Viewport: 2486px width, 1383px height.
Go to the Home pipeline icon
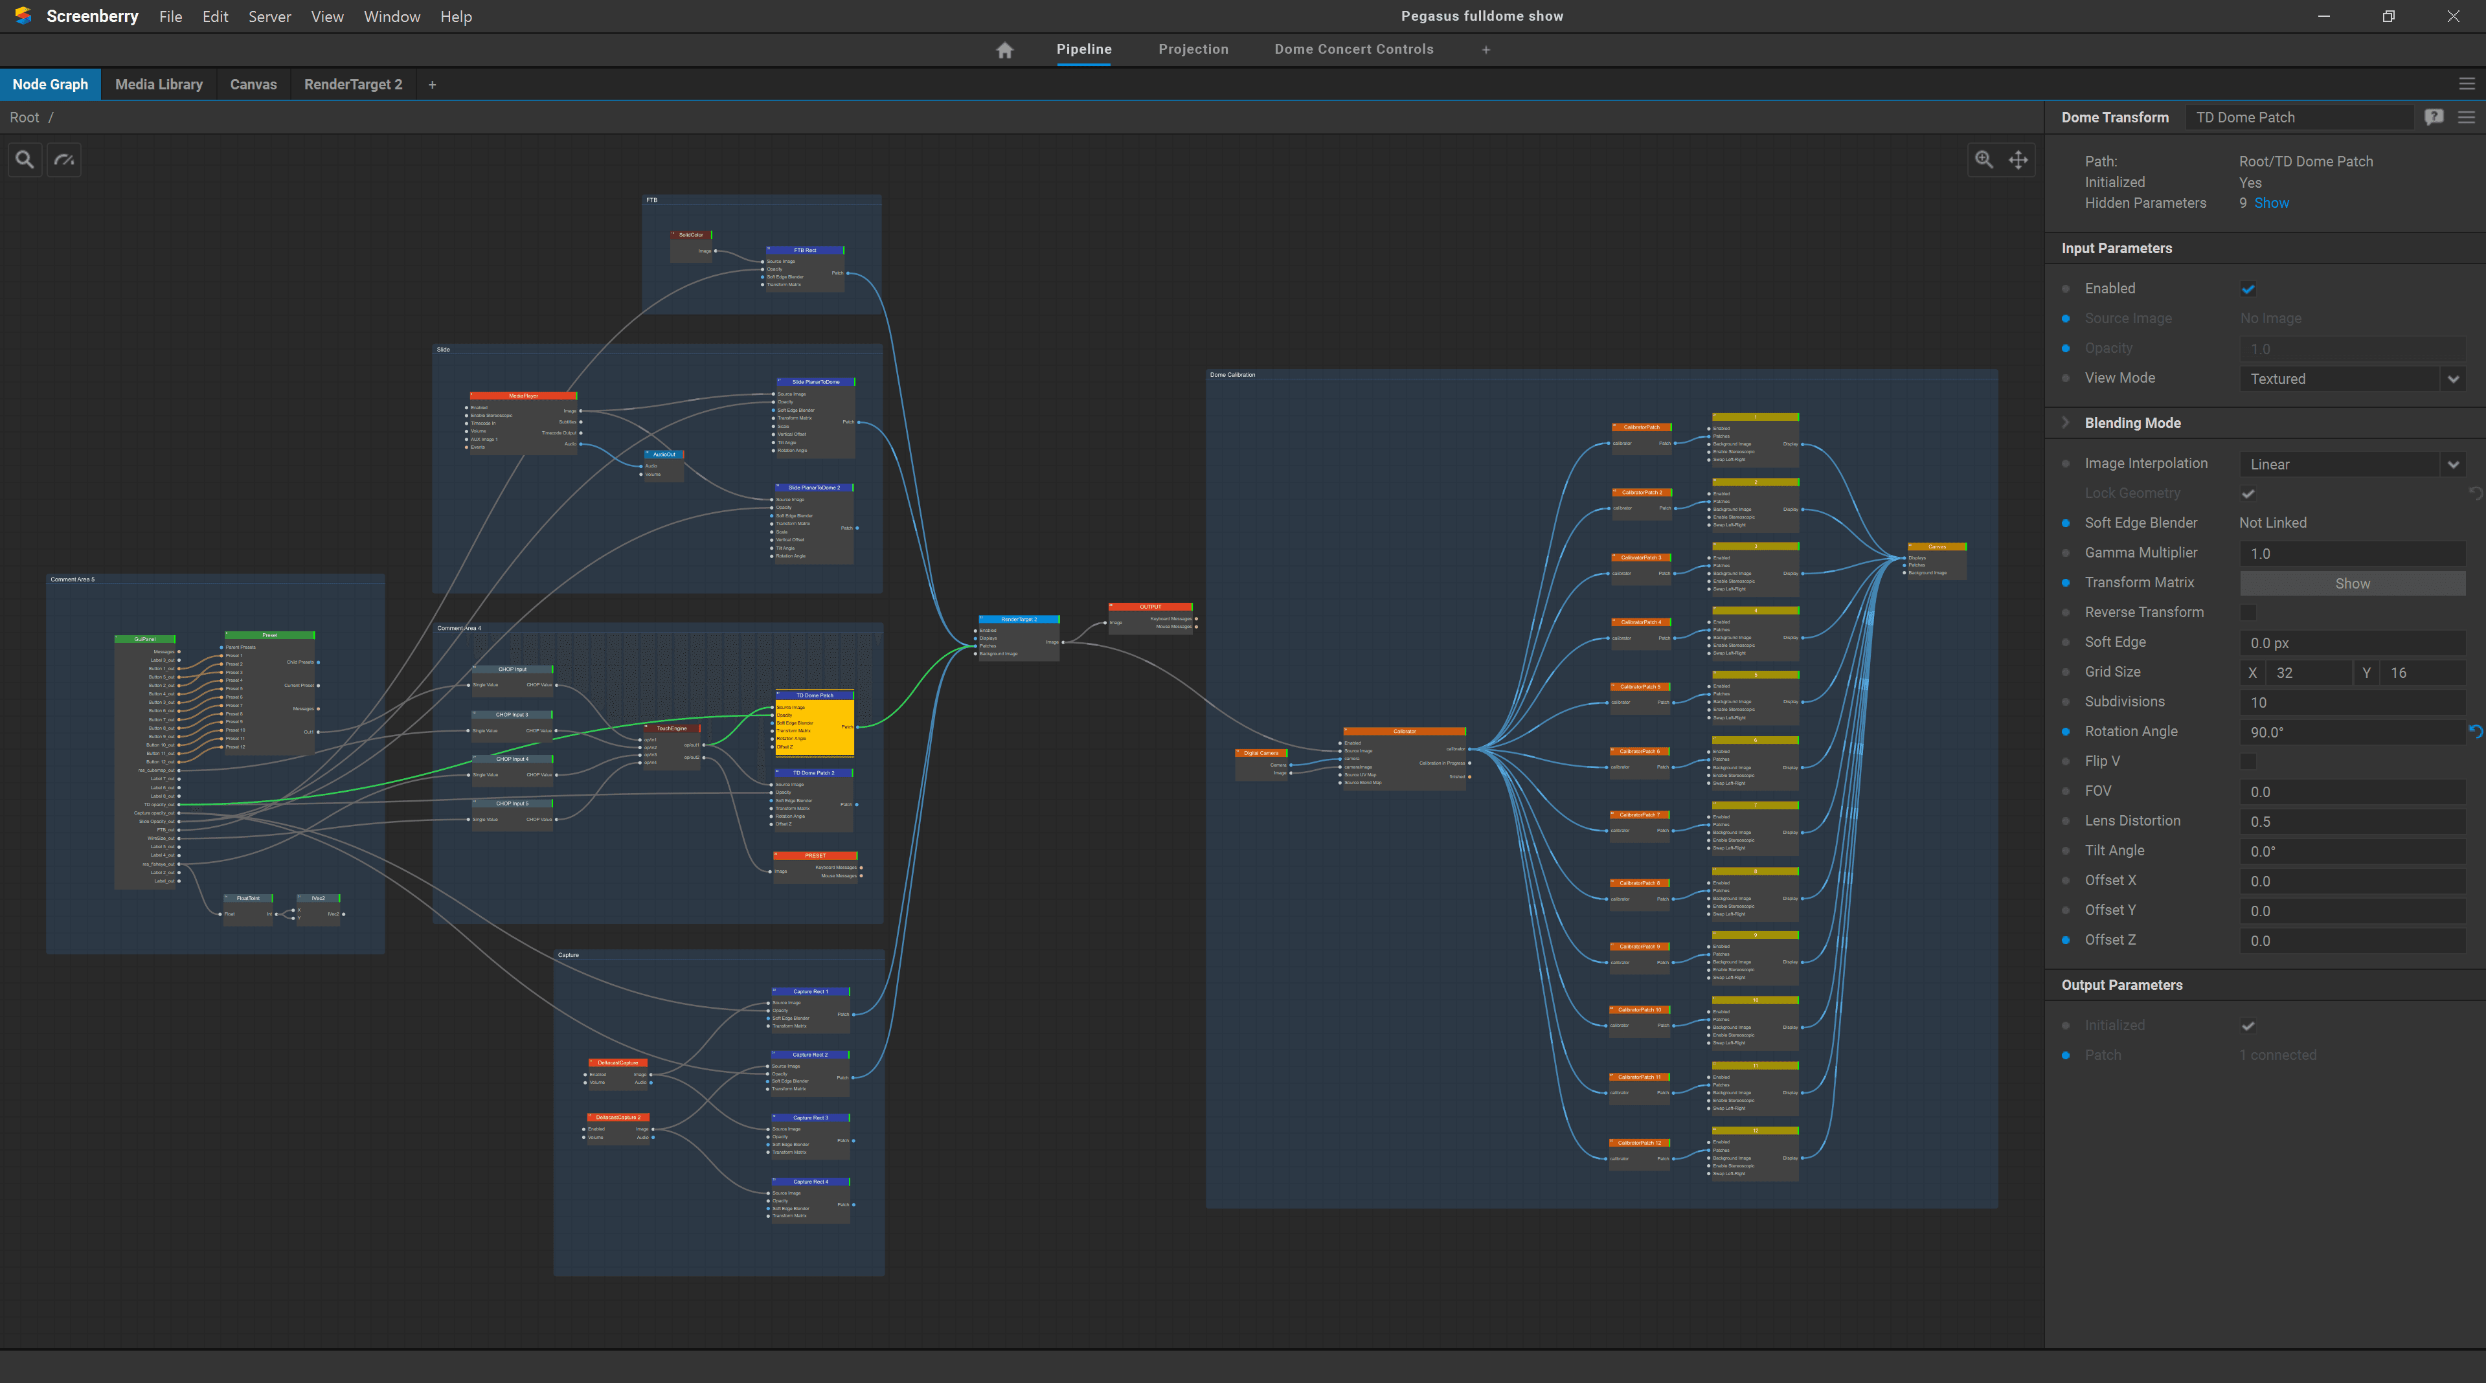tap(1004, 51)
